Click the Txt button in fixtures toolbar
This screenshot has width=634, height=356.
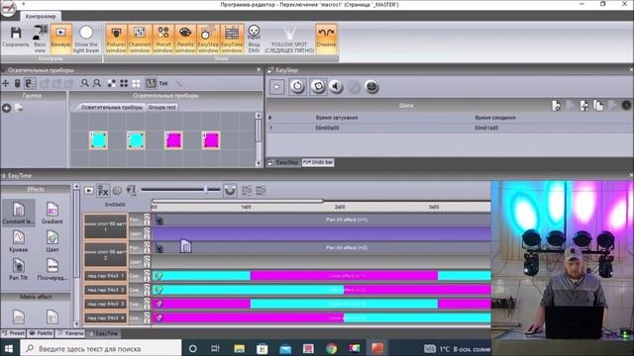coord(163,83)
